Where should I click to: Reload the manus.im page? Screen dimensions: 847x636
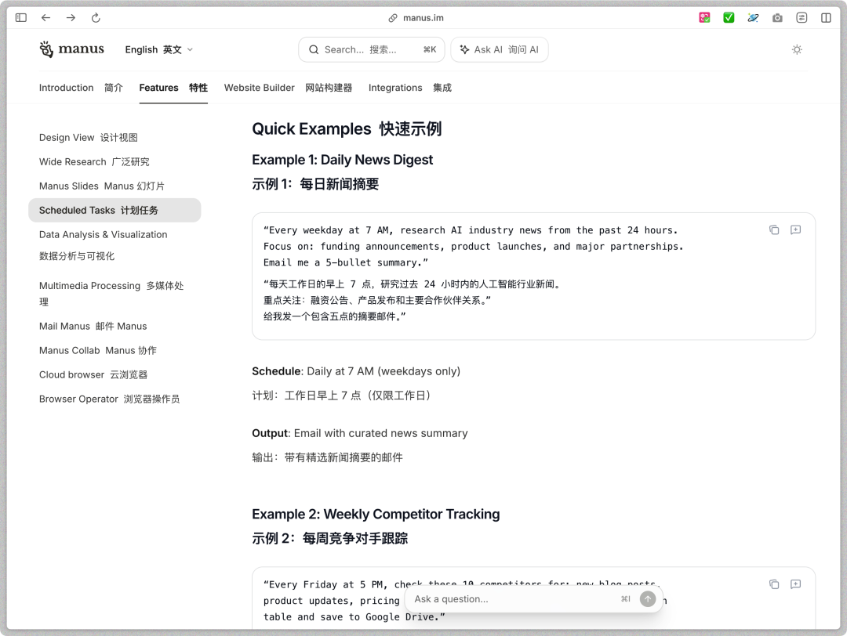point(96,17)
